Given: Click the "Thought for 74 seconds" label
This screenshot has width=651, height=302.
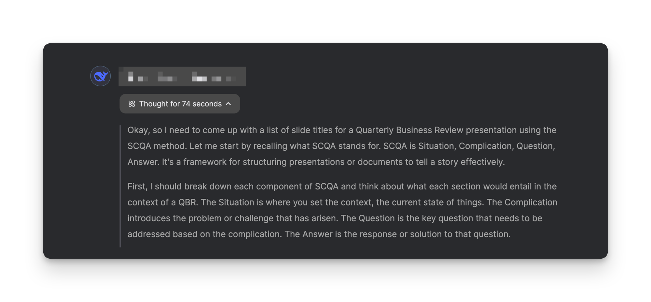Looking at the screenshot, I should [180, 104].
